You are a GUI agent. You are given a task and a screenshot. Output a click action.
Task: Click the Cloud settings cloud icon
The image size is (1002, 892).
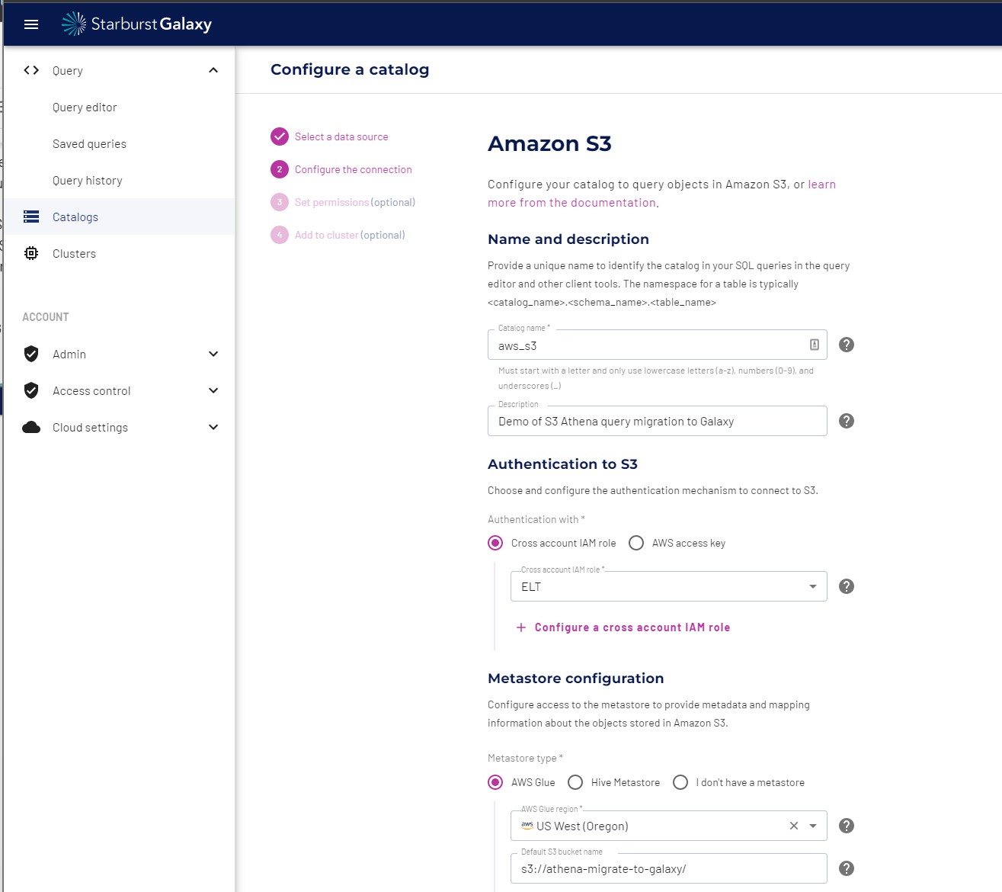click(31, 427)
